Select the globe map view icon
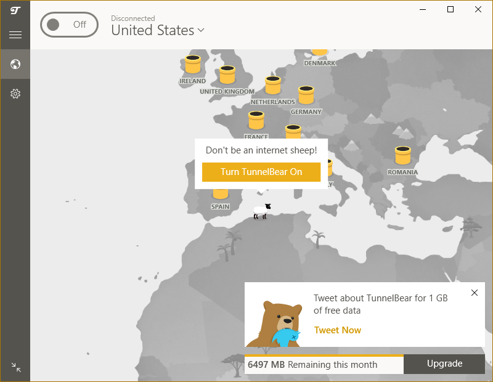 click(15, 64)
